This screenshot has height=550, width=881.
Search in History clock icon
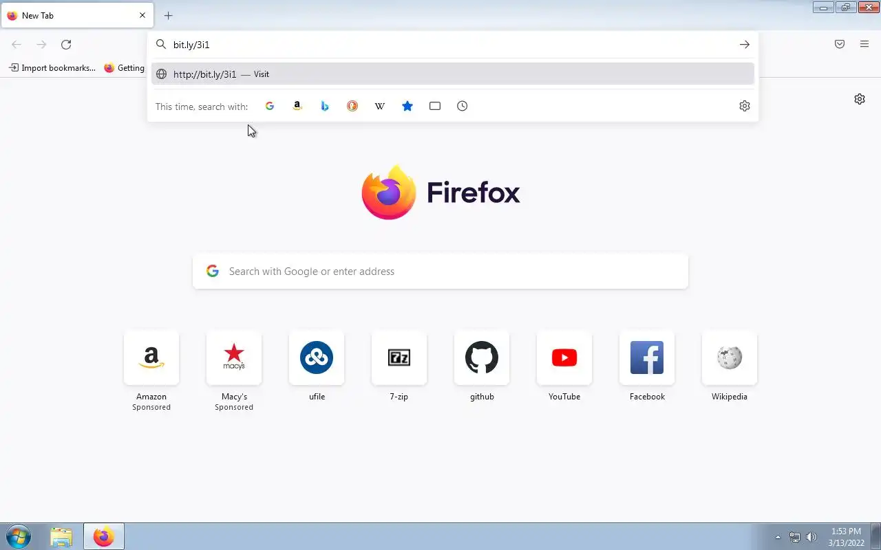coord(463,106)
